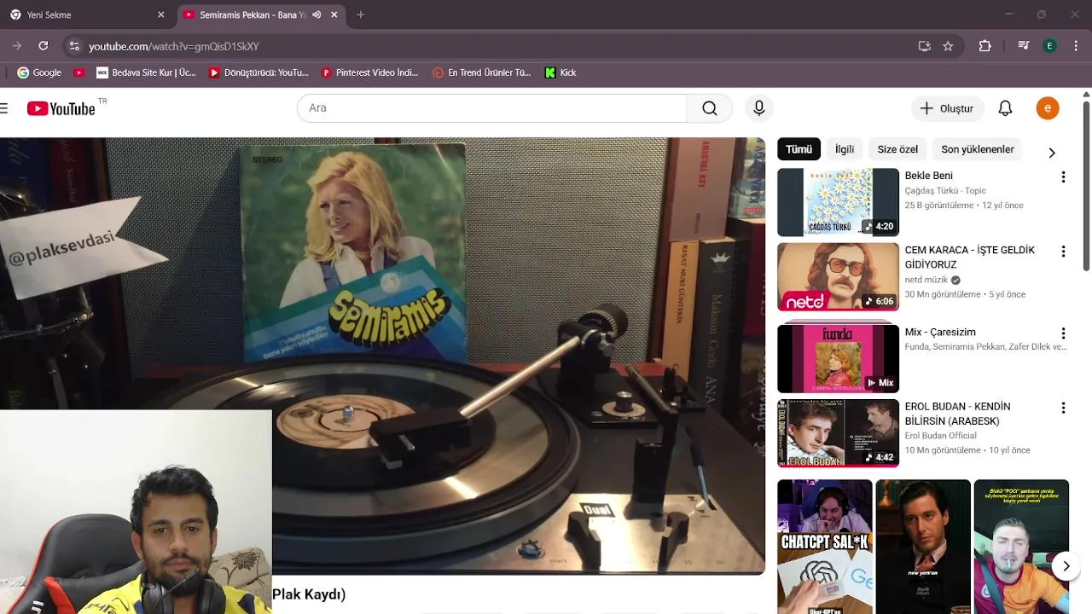Close the Semiramis Pekkan YouTube tab
Image resolution: width=1092 pixels, height=614 pixels.
(334, 14)
